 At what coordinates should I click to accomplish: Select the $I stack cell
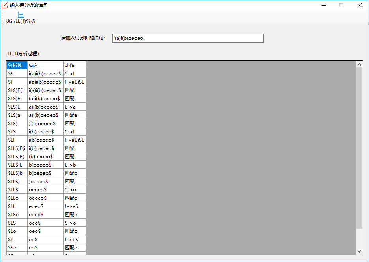click(x=17, y=82)
